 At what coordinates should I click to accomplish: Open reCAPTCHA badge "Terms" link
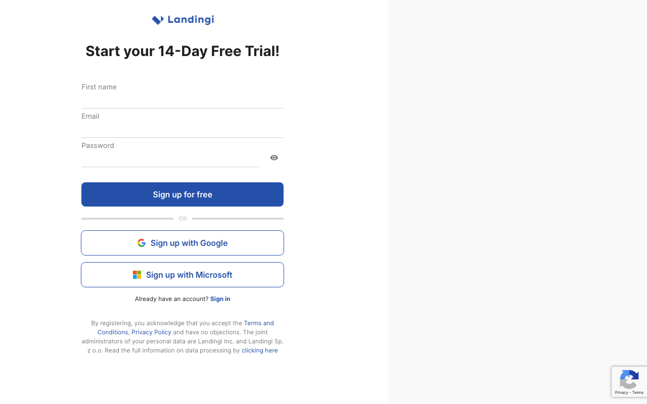coord(638,392)
